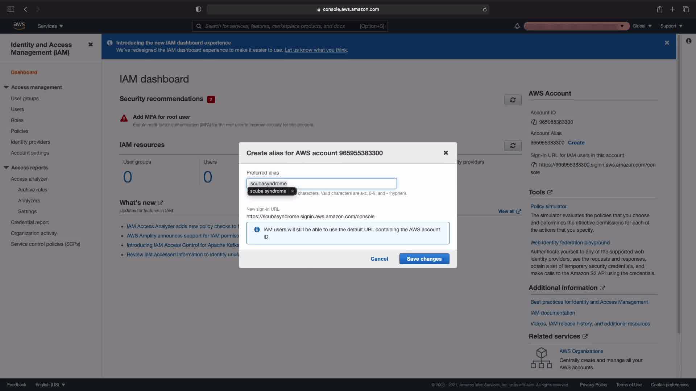696x391 pixels.
Task: Close the new IAM dashboard banner
Action: 667,43
